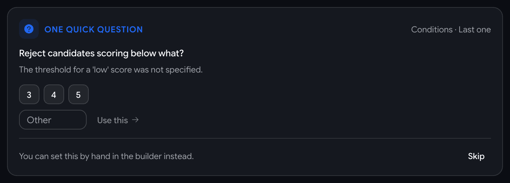Click the Use this link
This screenshot has width=510, height=183.
118,120
